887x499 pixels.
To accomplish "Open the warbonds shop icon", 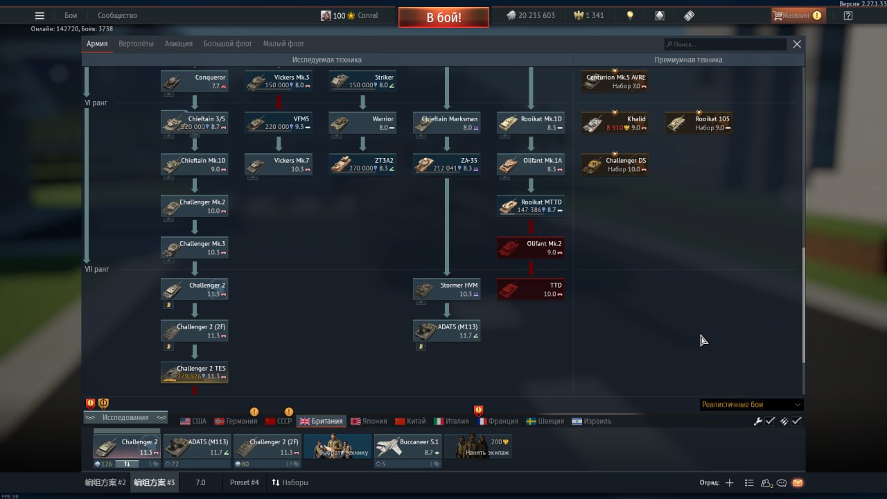I will tap(660, 15).
